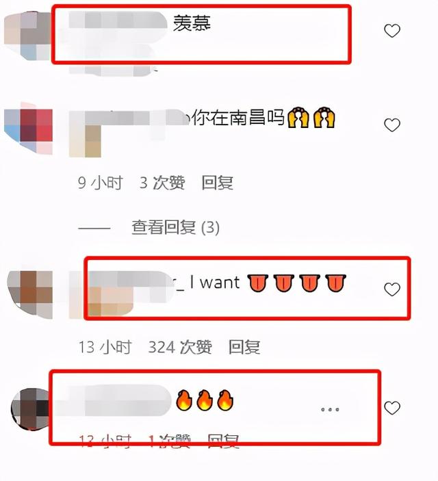Tap the three fire emojis
The image size is (438, 481).
205,400
